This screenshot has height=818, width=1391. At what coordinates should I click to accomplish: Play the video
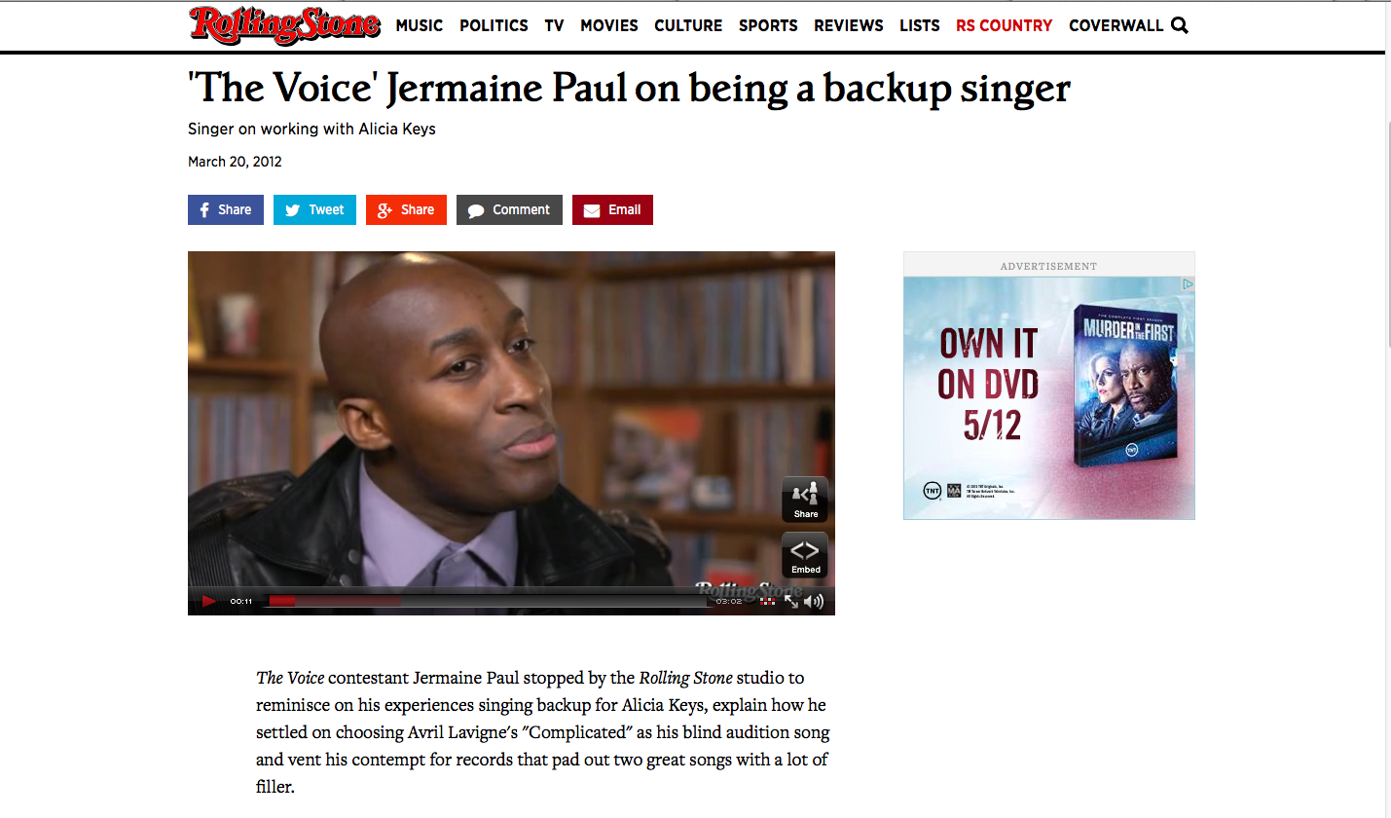(208, 601)
